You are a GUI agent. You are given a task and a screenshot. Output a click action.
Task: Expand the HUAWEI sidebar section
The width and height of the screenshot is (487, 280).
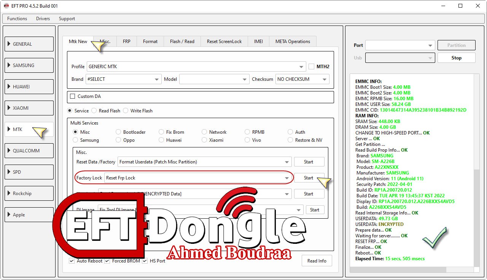pos(29,86)
